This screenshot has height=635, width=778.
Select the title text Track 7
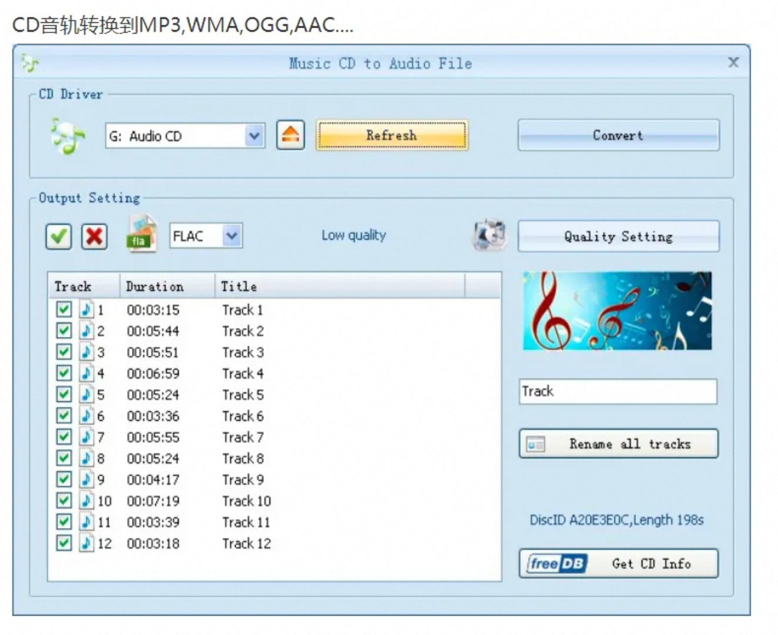pos(243,437)
